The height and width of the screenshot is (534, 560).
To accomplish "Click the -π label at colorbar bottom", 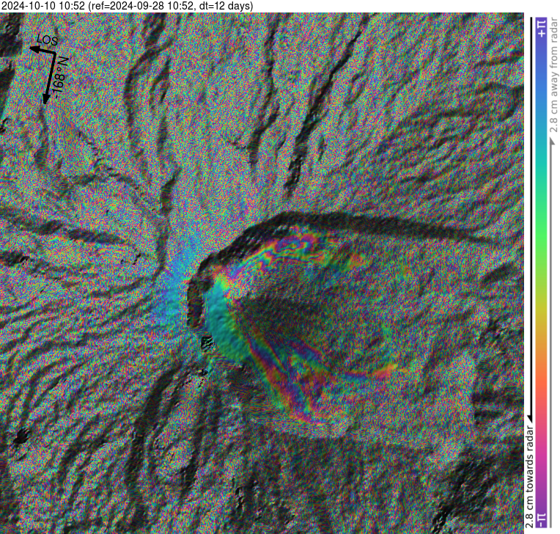I will pyautogui.click(x=542, y=520).
